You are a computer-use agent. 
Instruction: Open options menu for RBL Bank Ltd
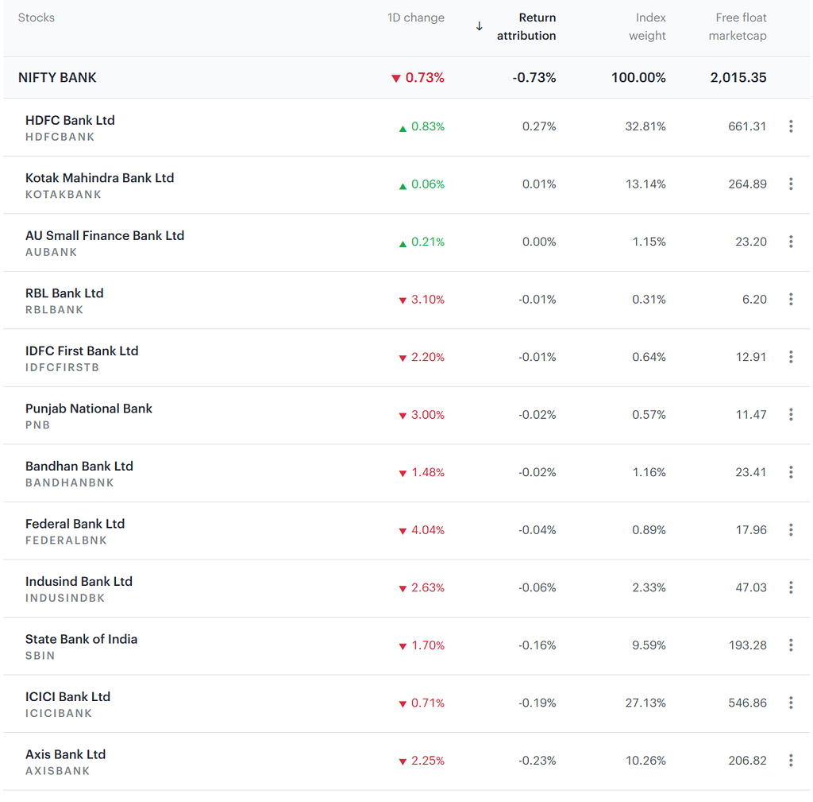tap(791, 299)
